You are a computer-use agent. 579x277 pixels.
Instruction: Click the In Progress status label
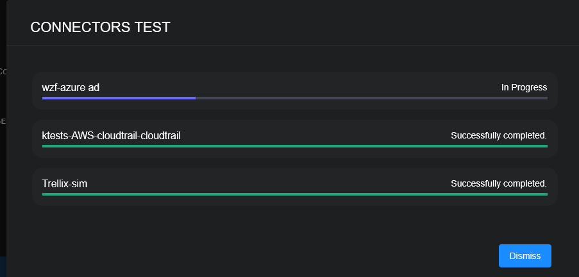point(524,87)
